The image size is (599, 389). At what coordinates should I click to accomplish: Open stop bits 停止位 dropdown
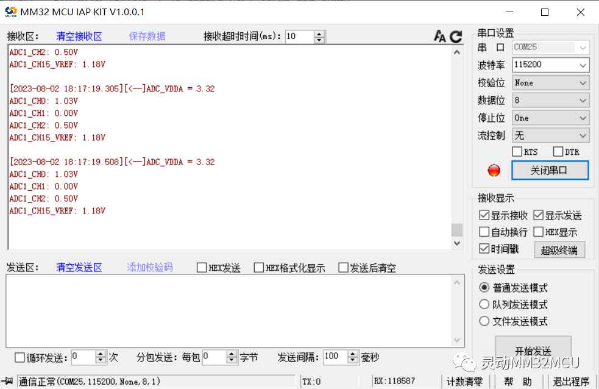coord(550,118)
